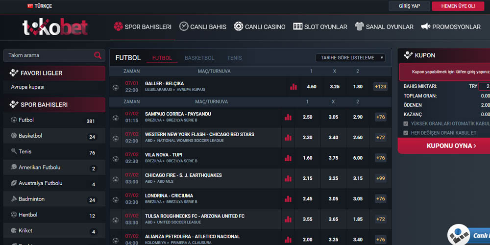
Task: Click Chicago Fire - S. J. Earthquakes match title
Action: 183,175
